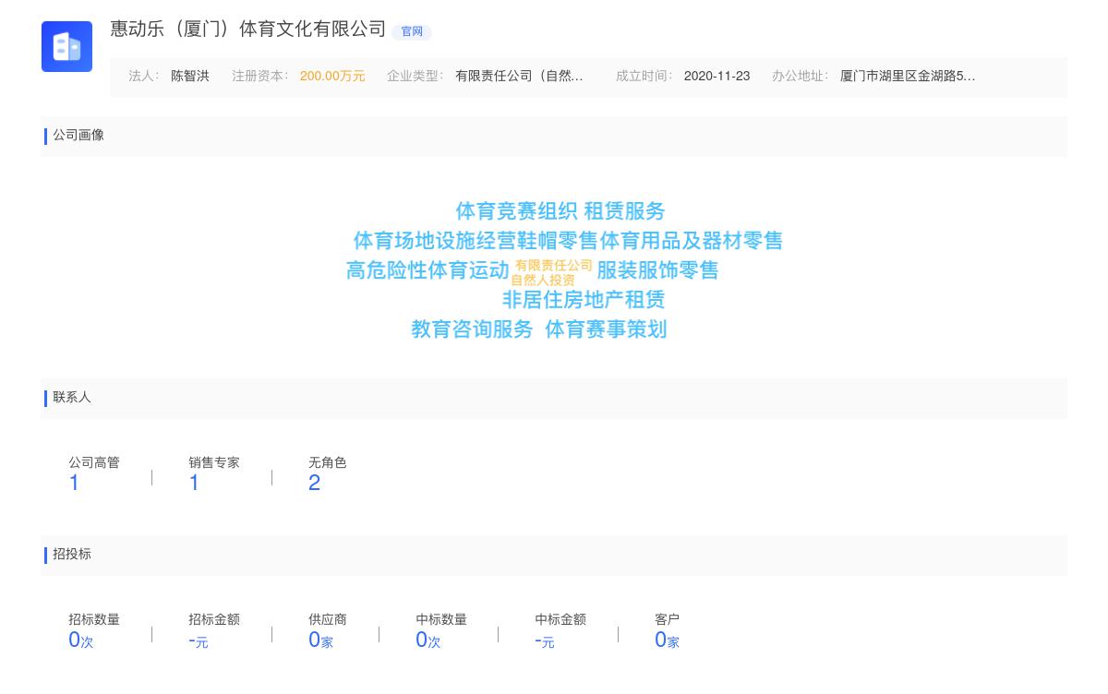Click 客户 customer count 0家
This screenshot has width=1108, height=694.
(x=667, y=639)
